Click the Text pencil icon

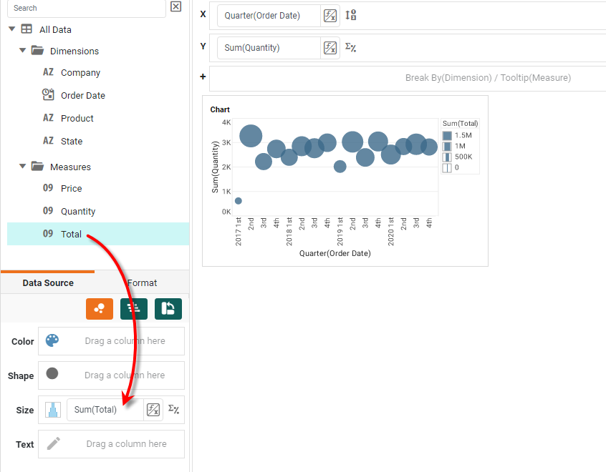[x=53, y=444]
